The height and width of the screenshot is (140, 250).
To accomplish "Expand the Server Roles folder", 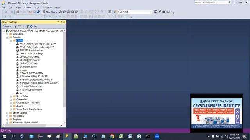I will (x=11, y=96).
